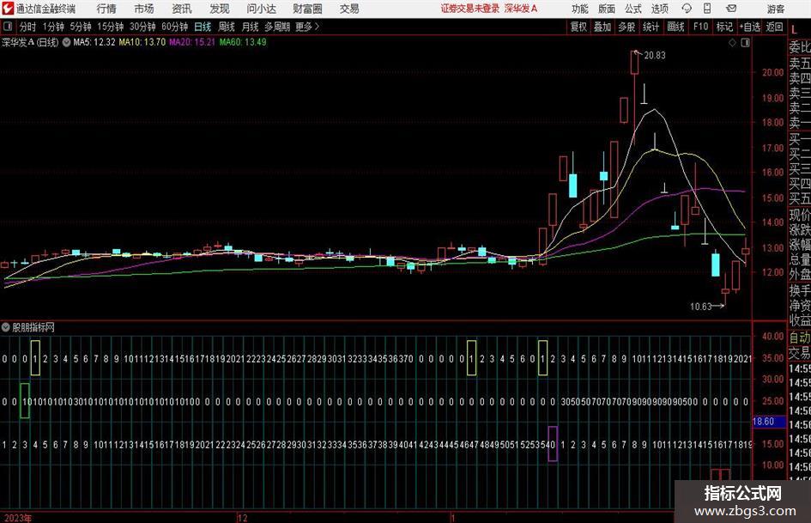The width and height of the screenshot is (811, 523).
Task: Click the mobile phone icon in top bar
Action: (x=707, y=9)
